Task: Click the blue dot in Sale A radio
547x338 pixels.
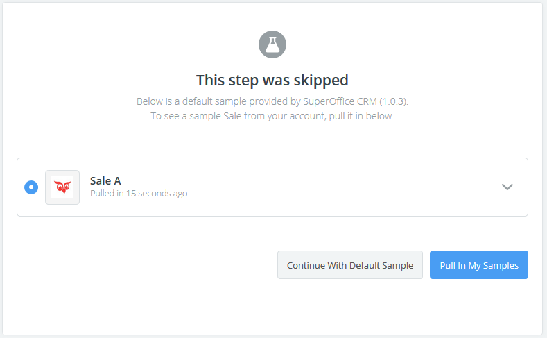Action: (x=31, y=187)
